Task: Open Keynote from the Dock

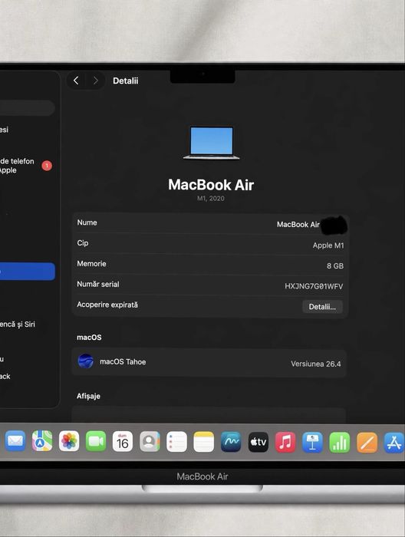Action: [312, 442]
